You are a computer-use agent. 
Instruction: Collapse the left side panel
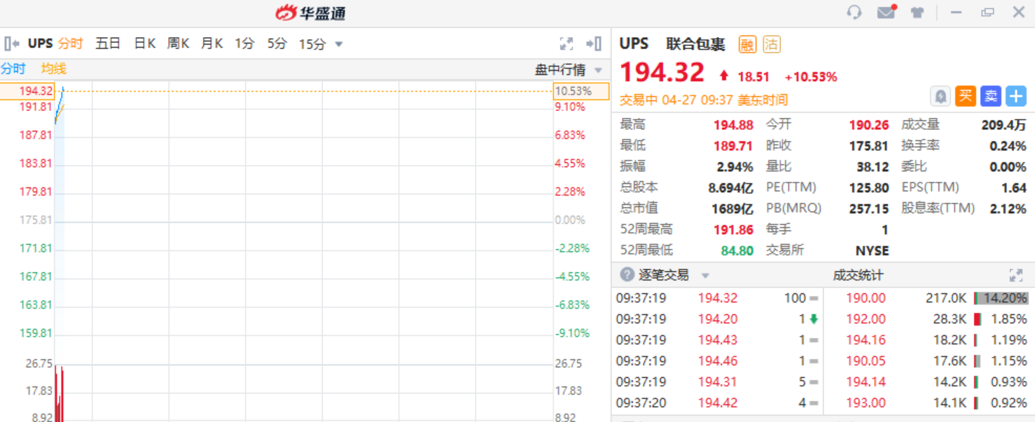pos(12,44)
